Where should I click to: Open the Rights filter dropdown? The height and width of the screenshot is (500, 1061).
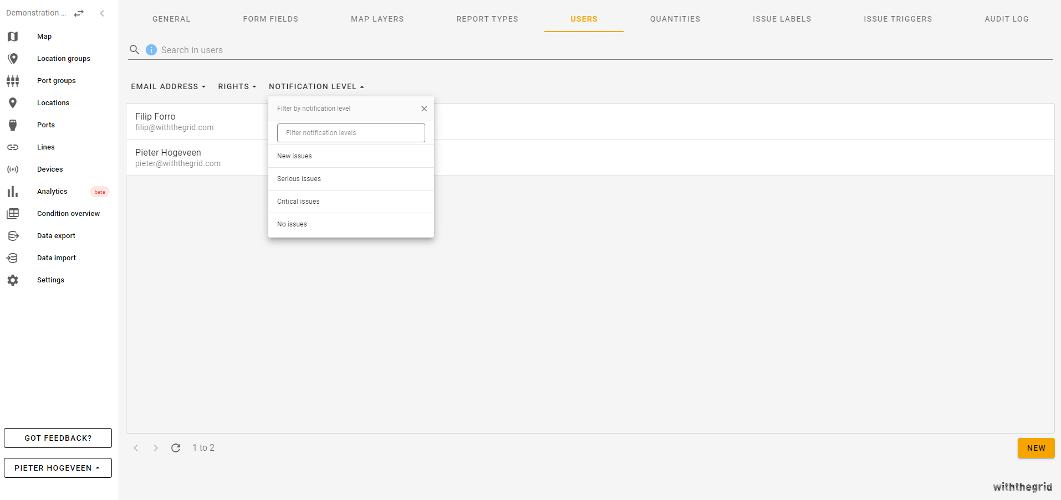tap(237, 86)
